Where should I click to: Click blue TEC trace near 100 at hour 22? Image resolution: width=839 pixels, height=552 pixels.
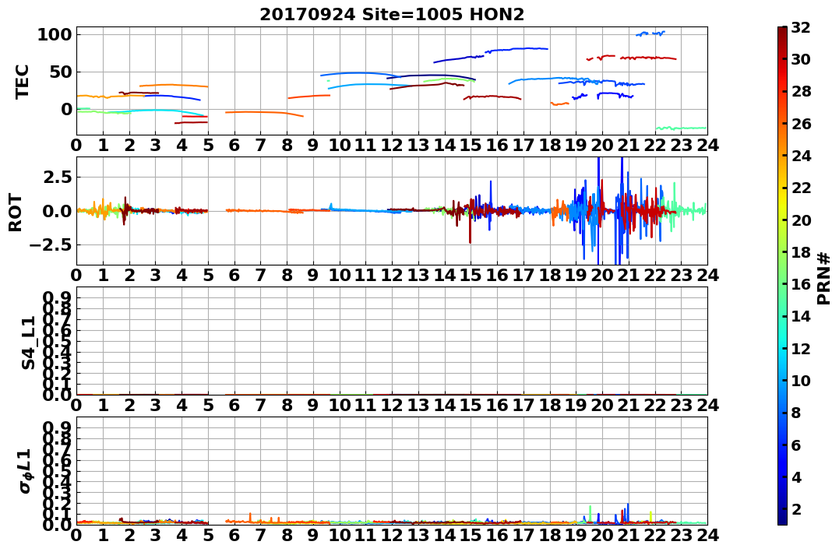[650, 33]
